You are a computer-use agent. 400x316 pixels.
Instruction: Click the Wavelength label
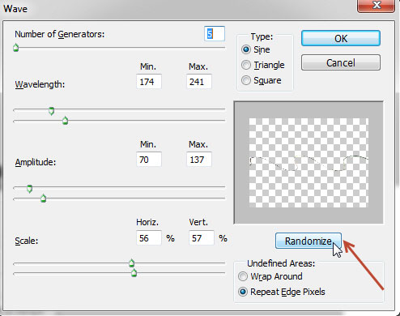point(40,84)
